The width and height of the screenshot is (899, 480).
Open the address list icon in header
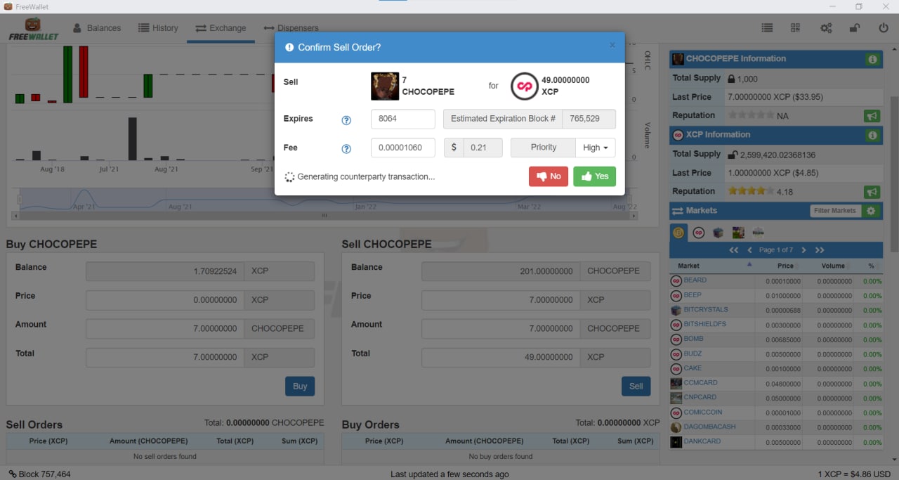pyautogui.click(x=767, y=28)
